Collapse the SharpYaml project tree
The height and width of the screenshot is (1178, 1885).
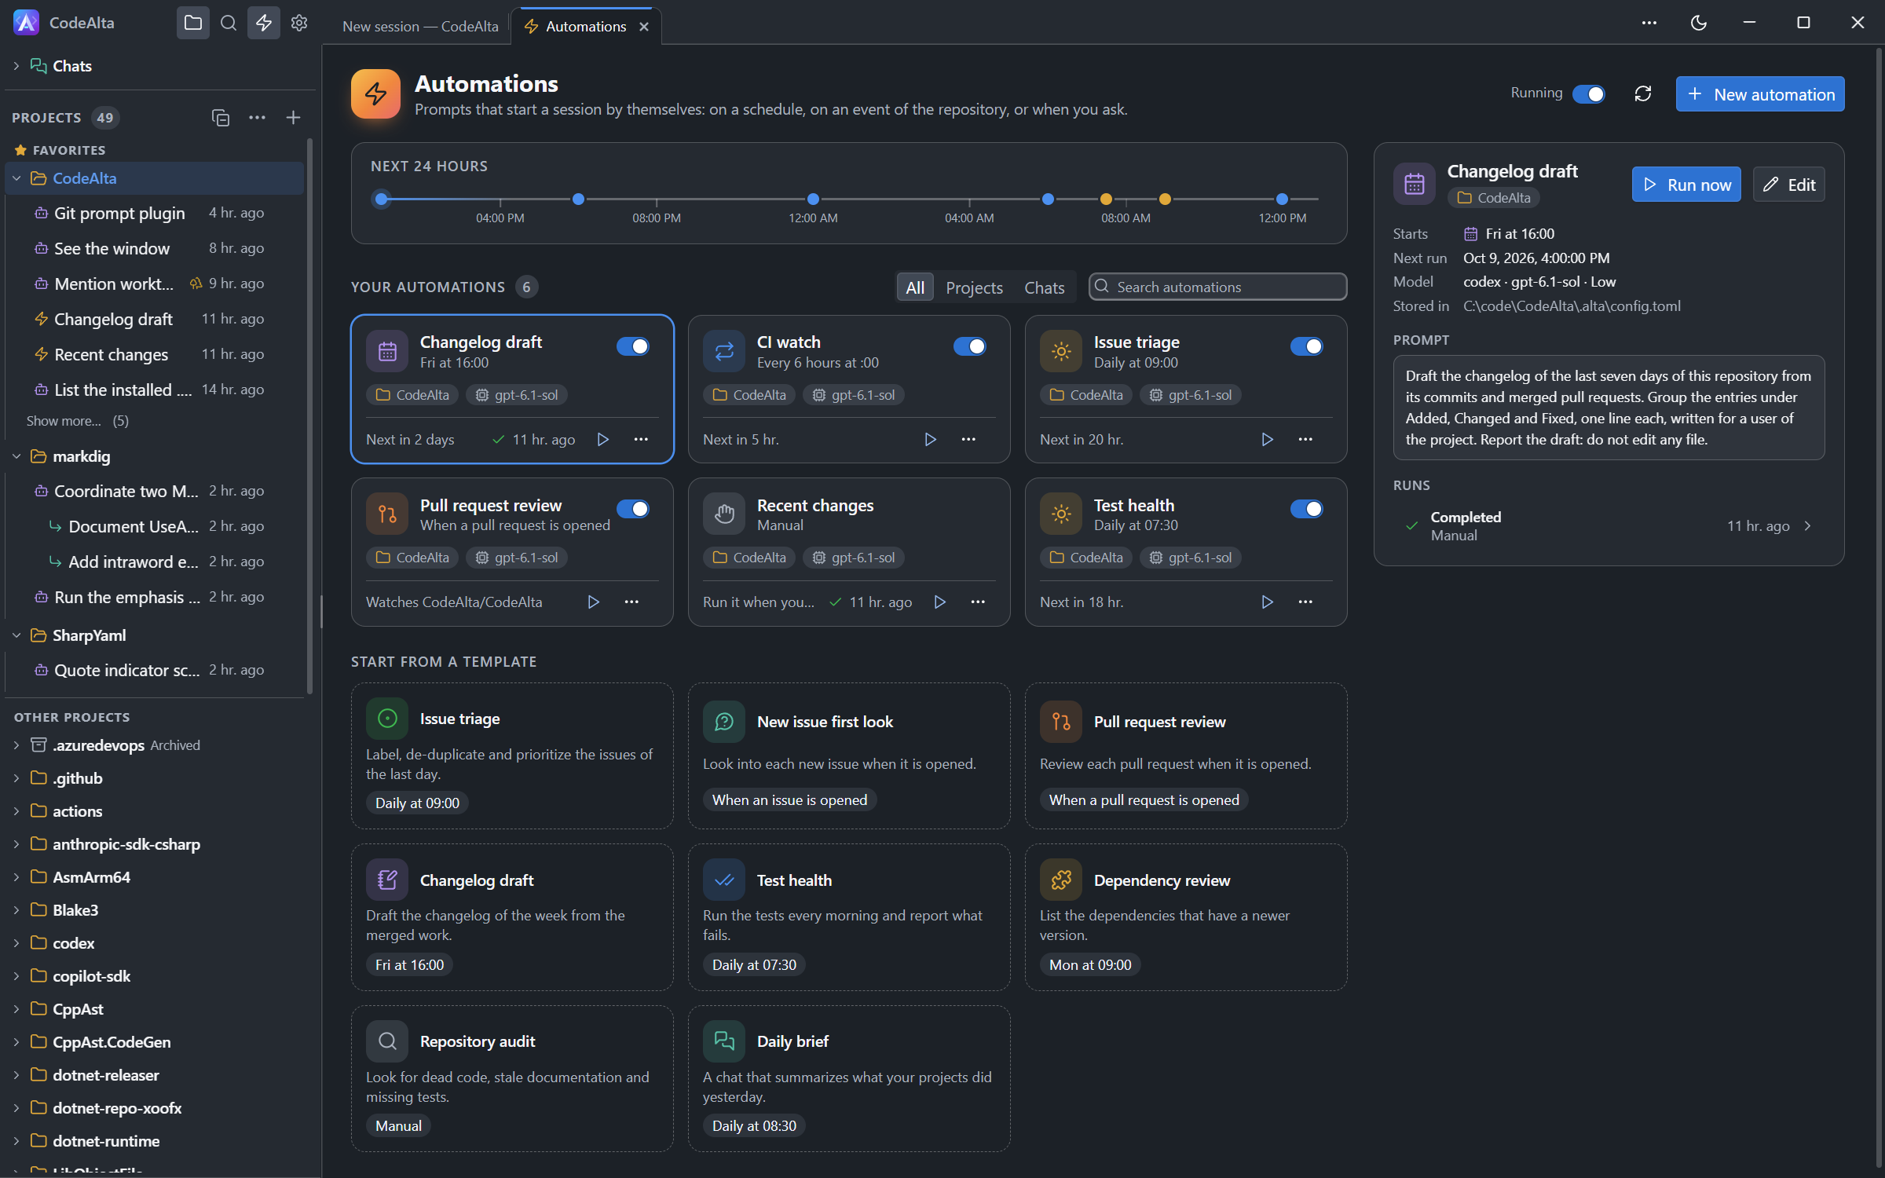[16, 635]
